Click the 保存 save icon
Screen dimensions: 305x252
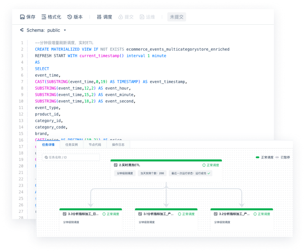(22, 17)
